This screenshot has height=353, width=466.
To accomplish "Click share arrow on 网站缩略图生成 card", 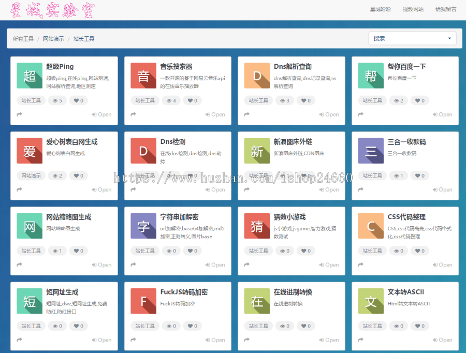I will click(x=20, y=265).
